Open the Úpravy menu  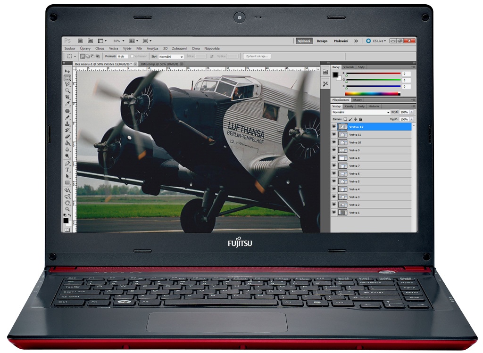85,49
